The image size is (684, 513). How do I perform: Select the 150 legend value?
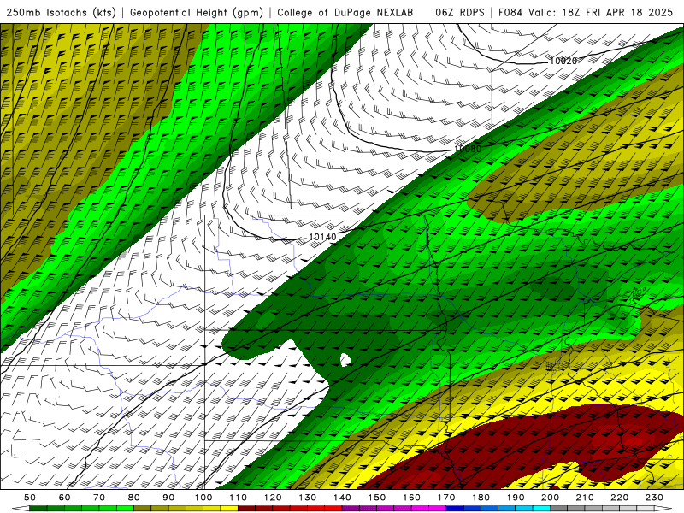(377, 498)
